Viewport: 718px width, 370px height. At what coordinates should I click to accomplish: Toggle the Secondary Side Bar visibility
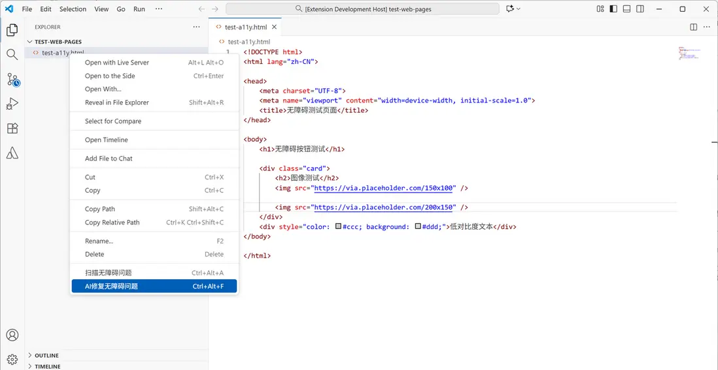click(640, 9)
